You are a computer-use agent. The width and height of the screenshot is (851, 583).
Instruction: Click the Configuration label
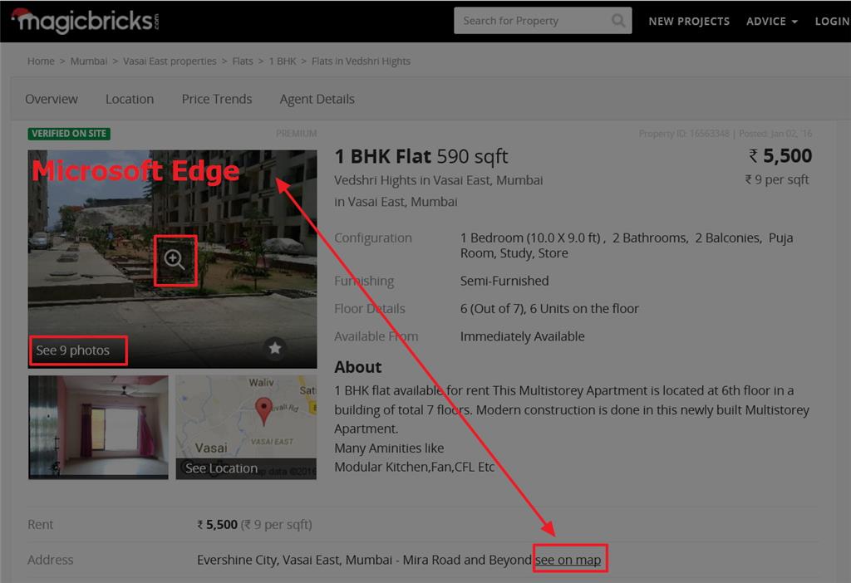(373, 238)
